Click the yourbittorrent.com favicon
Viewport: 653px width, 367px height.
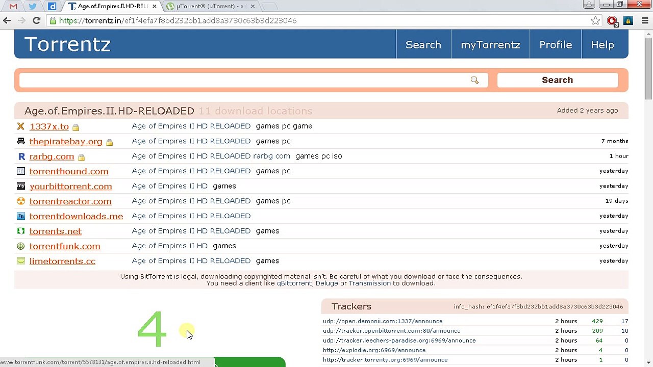click(x=20, y=186)
